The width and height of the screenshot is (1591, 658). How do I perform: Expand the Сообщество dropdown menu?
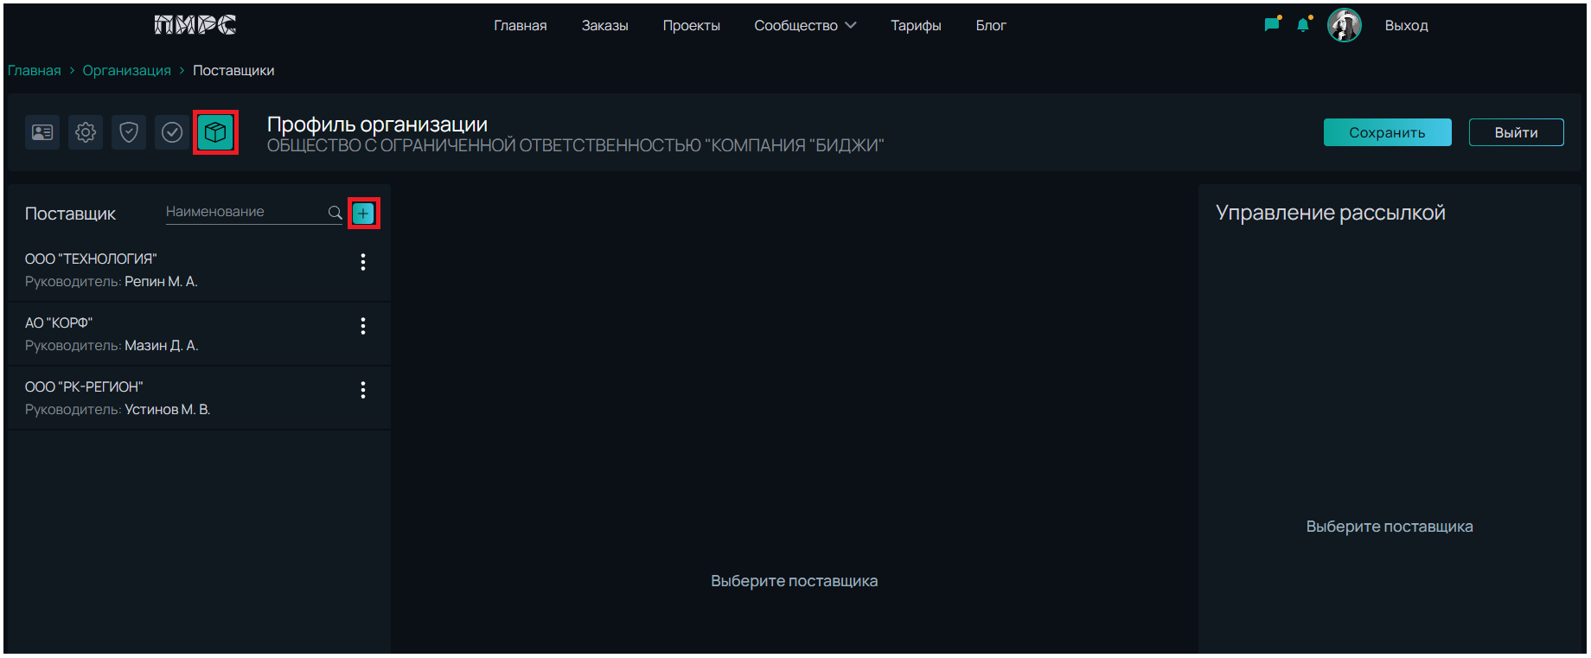[804, 26]
